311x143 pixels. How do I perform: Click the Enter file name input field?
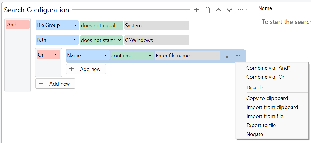tap(187, 56)
